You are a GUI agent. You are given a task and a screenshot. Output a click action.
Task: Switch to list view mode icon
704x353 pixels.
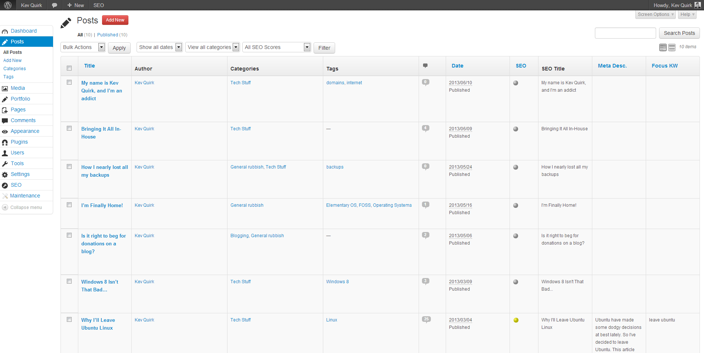point(663,47)
